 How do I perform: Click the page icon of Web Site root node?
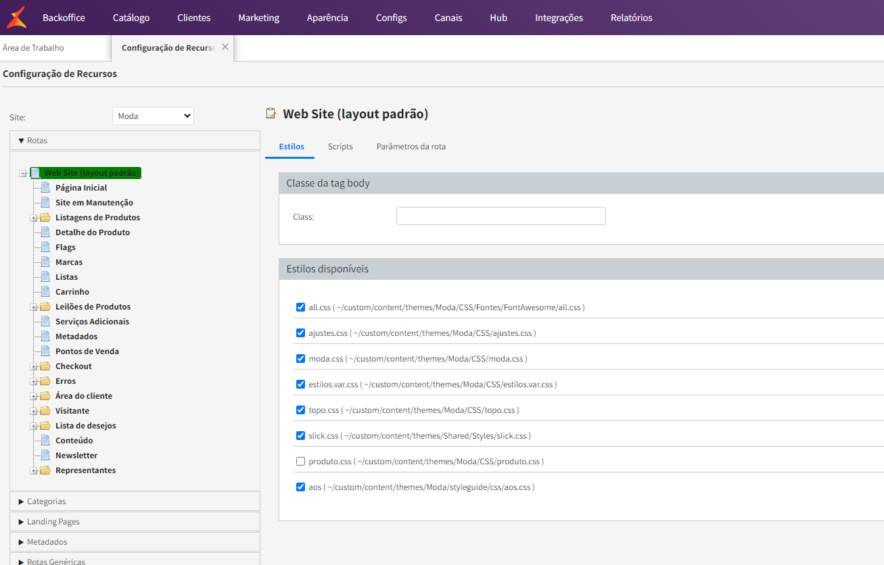[35, 173]
